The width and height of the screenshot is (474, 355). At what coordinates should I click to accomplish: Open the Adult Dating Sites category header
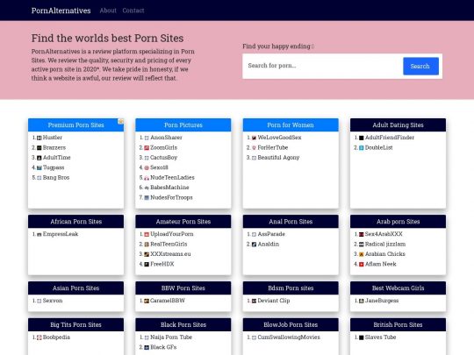click(398, 125)
